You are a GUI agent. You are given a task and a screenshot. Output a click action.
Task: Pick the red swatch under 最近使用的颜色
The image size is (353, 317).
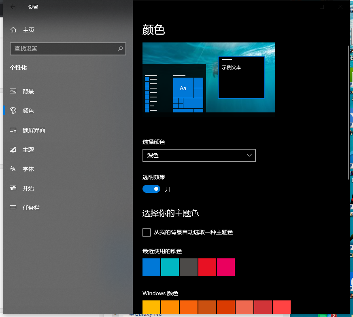(x=207, y=267)
